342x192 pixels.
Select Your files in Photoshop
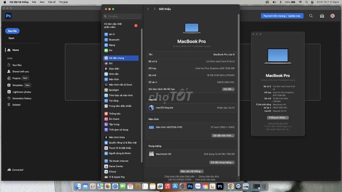(15, 65)
